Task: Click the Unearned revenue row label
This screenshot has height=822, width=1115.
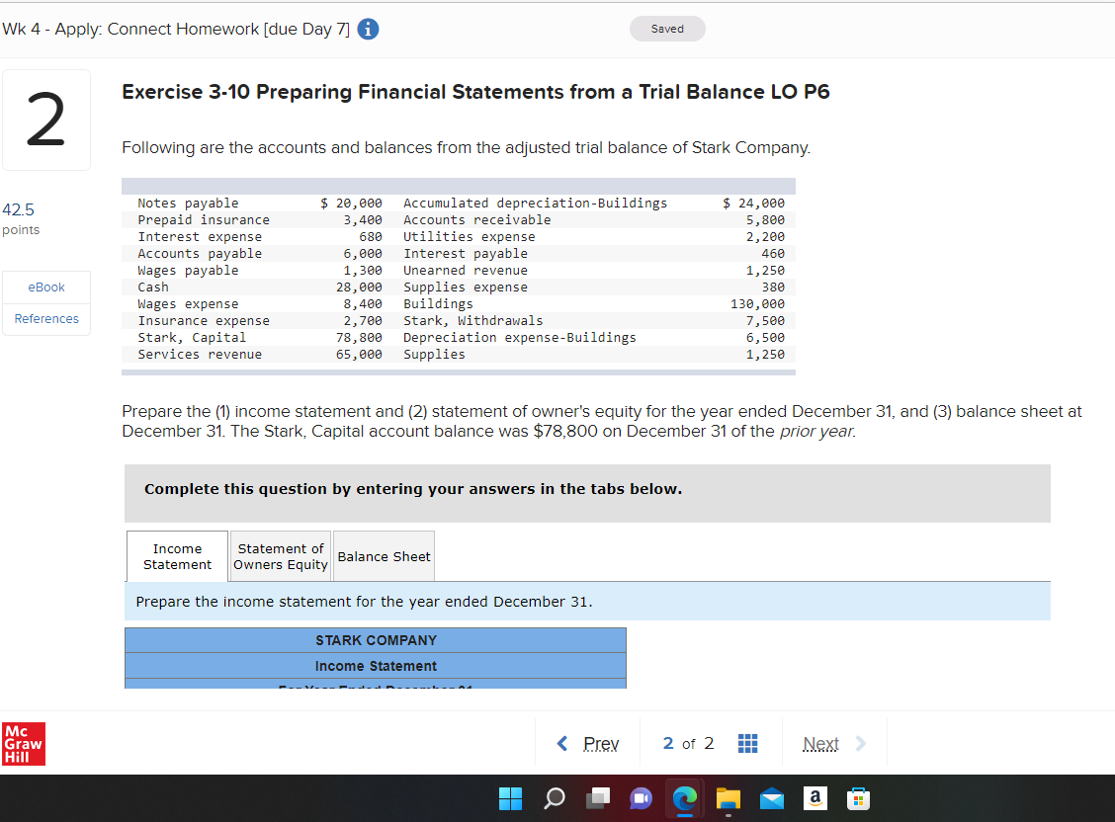Action: coord(465,271)
